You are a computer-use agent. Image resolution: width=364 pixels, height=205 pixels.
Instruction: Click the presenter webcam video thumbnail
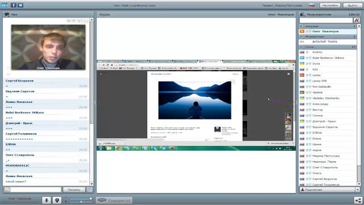click(x=48, y=47)
